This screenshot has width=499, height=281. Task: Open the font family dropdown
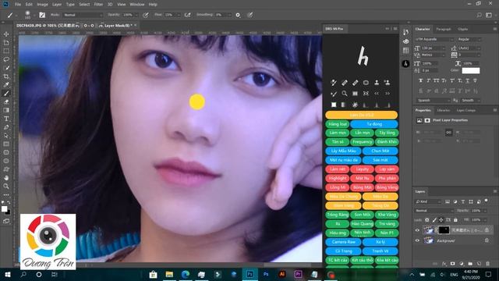tap(434, 39)
